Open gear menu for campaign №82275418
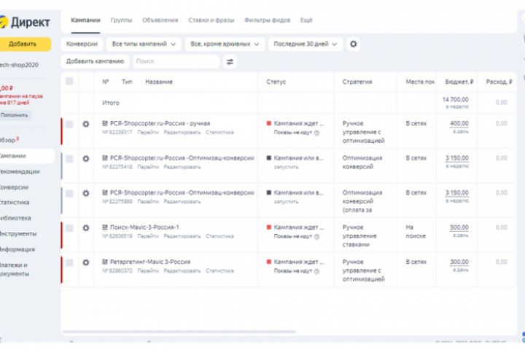The height and width of the screenshot is (350, 525). click(x=86, y=158)
